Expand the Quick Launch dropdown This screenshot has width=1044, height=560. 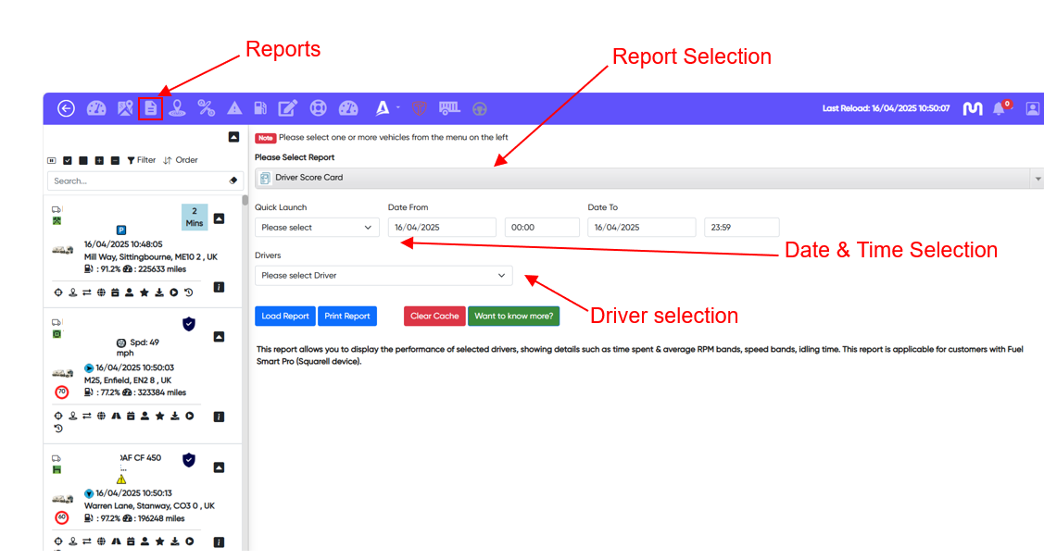pos(317,228)
